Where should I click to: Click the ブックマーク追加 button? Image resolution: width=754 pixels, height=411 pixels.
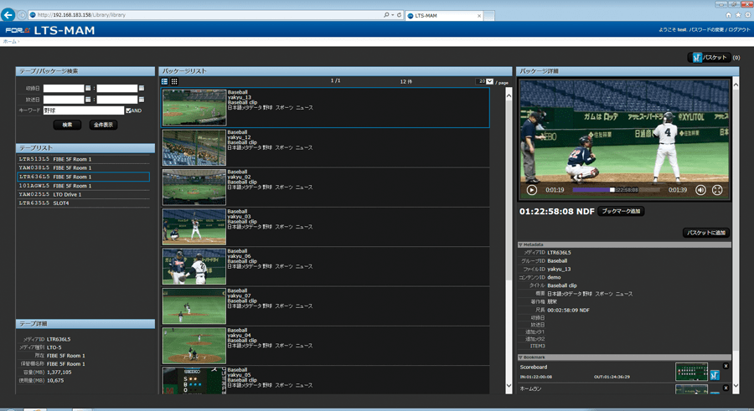coord(621,212)
